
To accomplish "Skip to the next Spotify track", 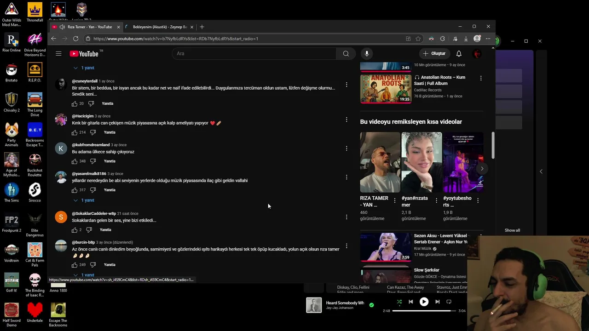I will [x=437, y=302].
